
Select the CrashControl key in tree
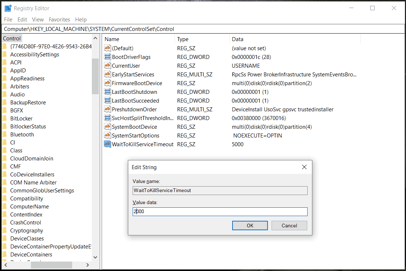point(26,223)
